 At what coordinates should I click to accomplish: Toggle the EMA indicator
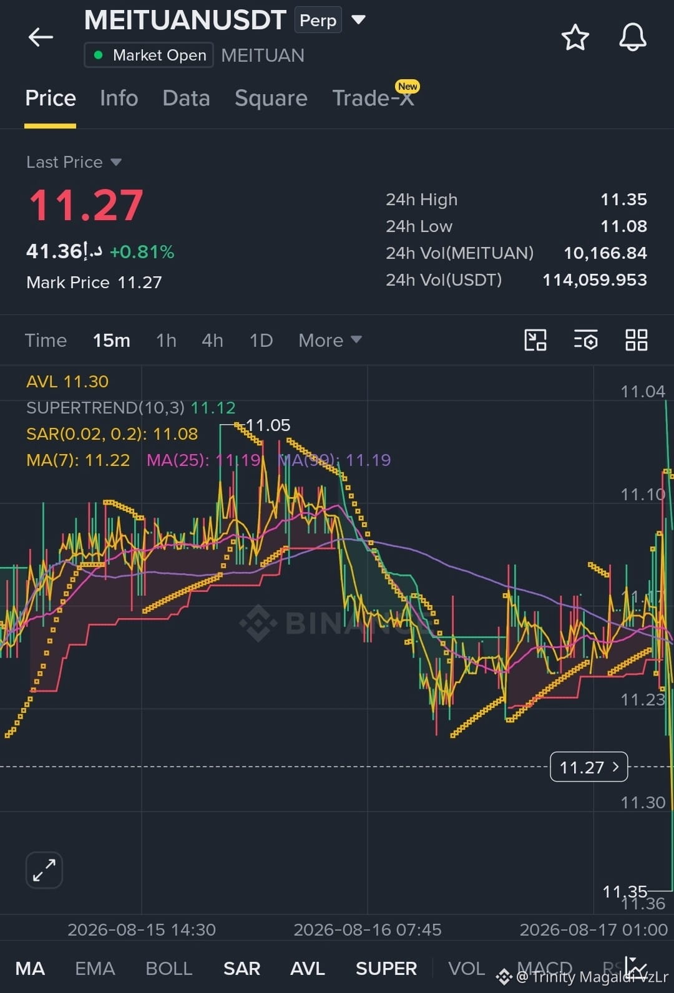click(x=95, y=969)
